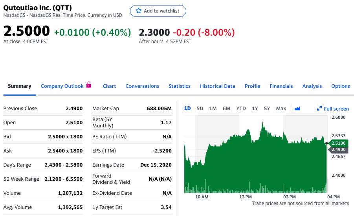Click the Previous Close value 2.4900
The height and width of the screenshot is (216, 354).
[74, 108]
